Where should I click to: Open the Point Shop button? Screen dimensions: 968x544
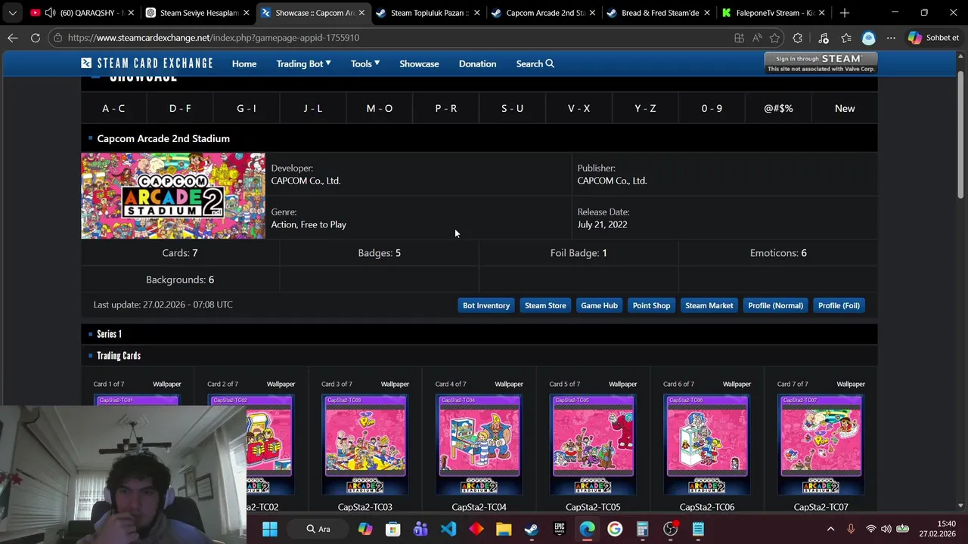point(651,305)
